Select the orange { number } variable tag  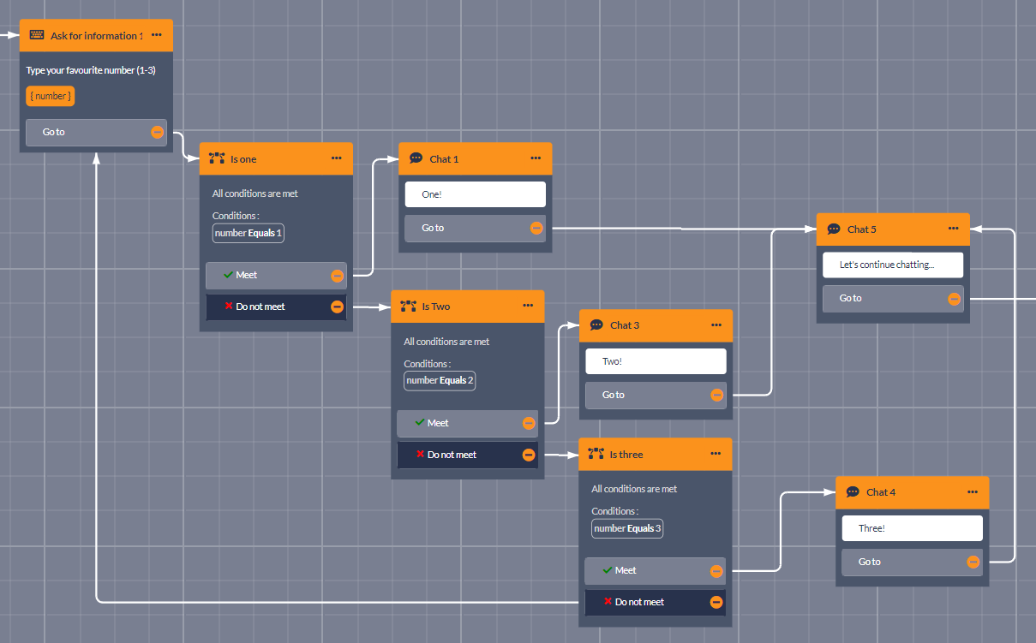point(51,96)
